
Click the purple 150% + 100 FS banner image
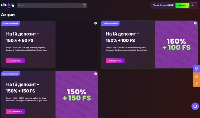[x=176, y=44]
